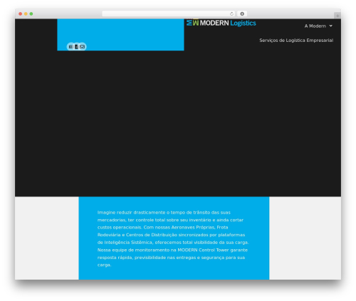
Task: Open Serviços de Logística Empresarial menu
Action: tap(296, 41)
